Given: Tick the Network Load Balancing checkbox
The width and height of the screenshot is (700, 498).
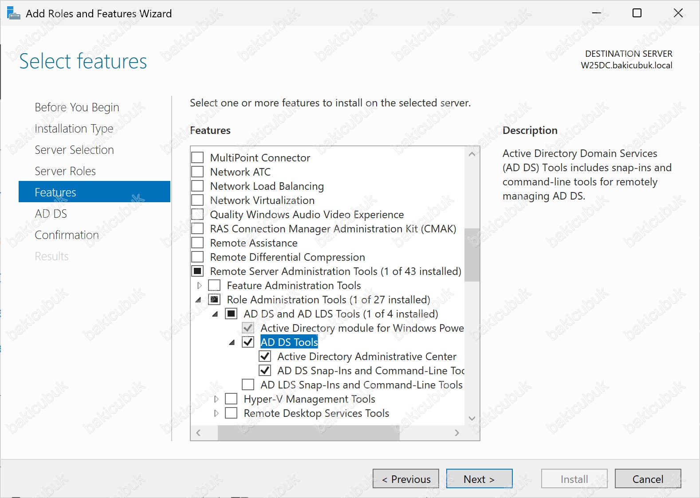Looking at the screenshot, I should [x=197, y=186].
